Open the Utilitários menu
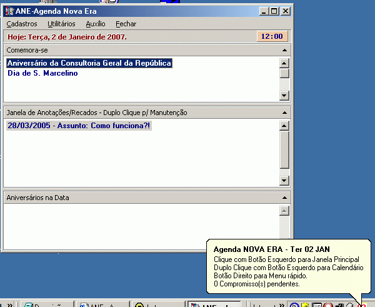The width and height of the screenshot is (375, 307). click(61, 24)
